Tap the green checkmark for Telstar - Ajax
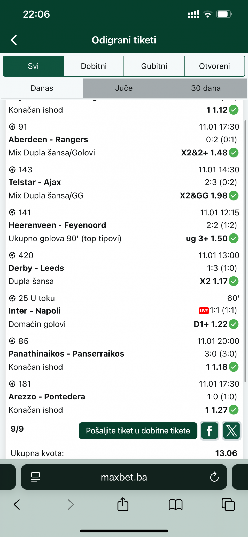This screenshot has width=248, height=537. click(234, 195)
